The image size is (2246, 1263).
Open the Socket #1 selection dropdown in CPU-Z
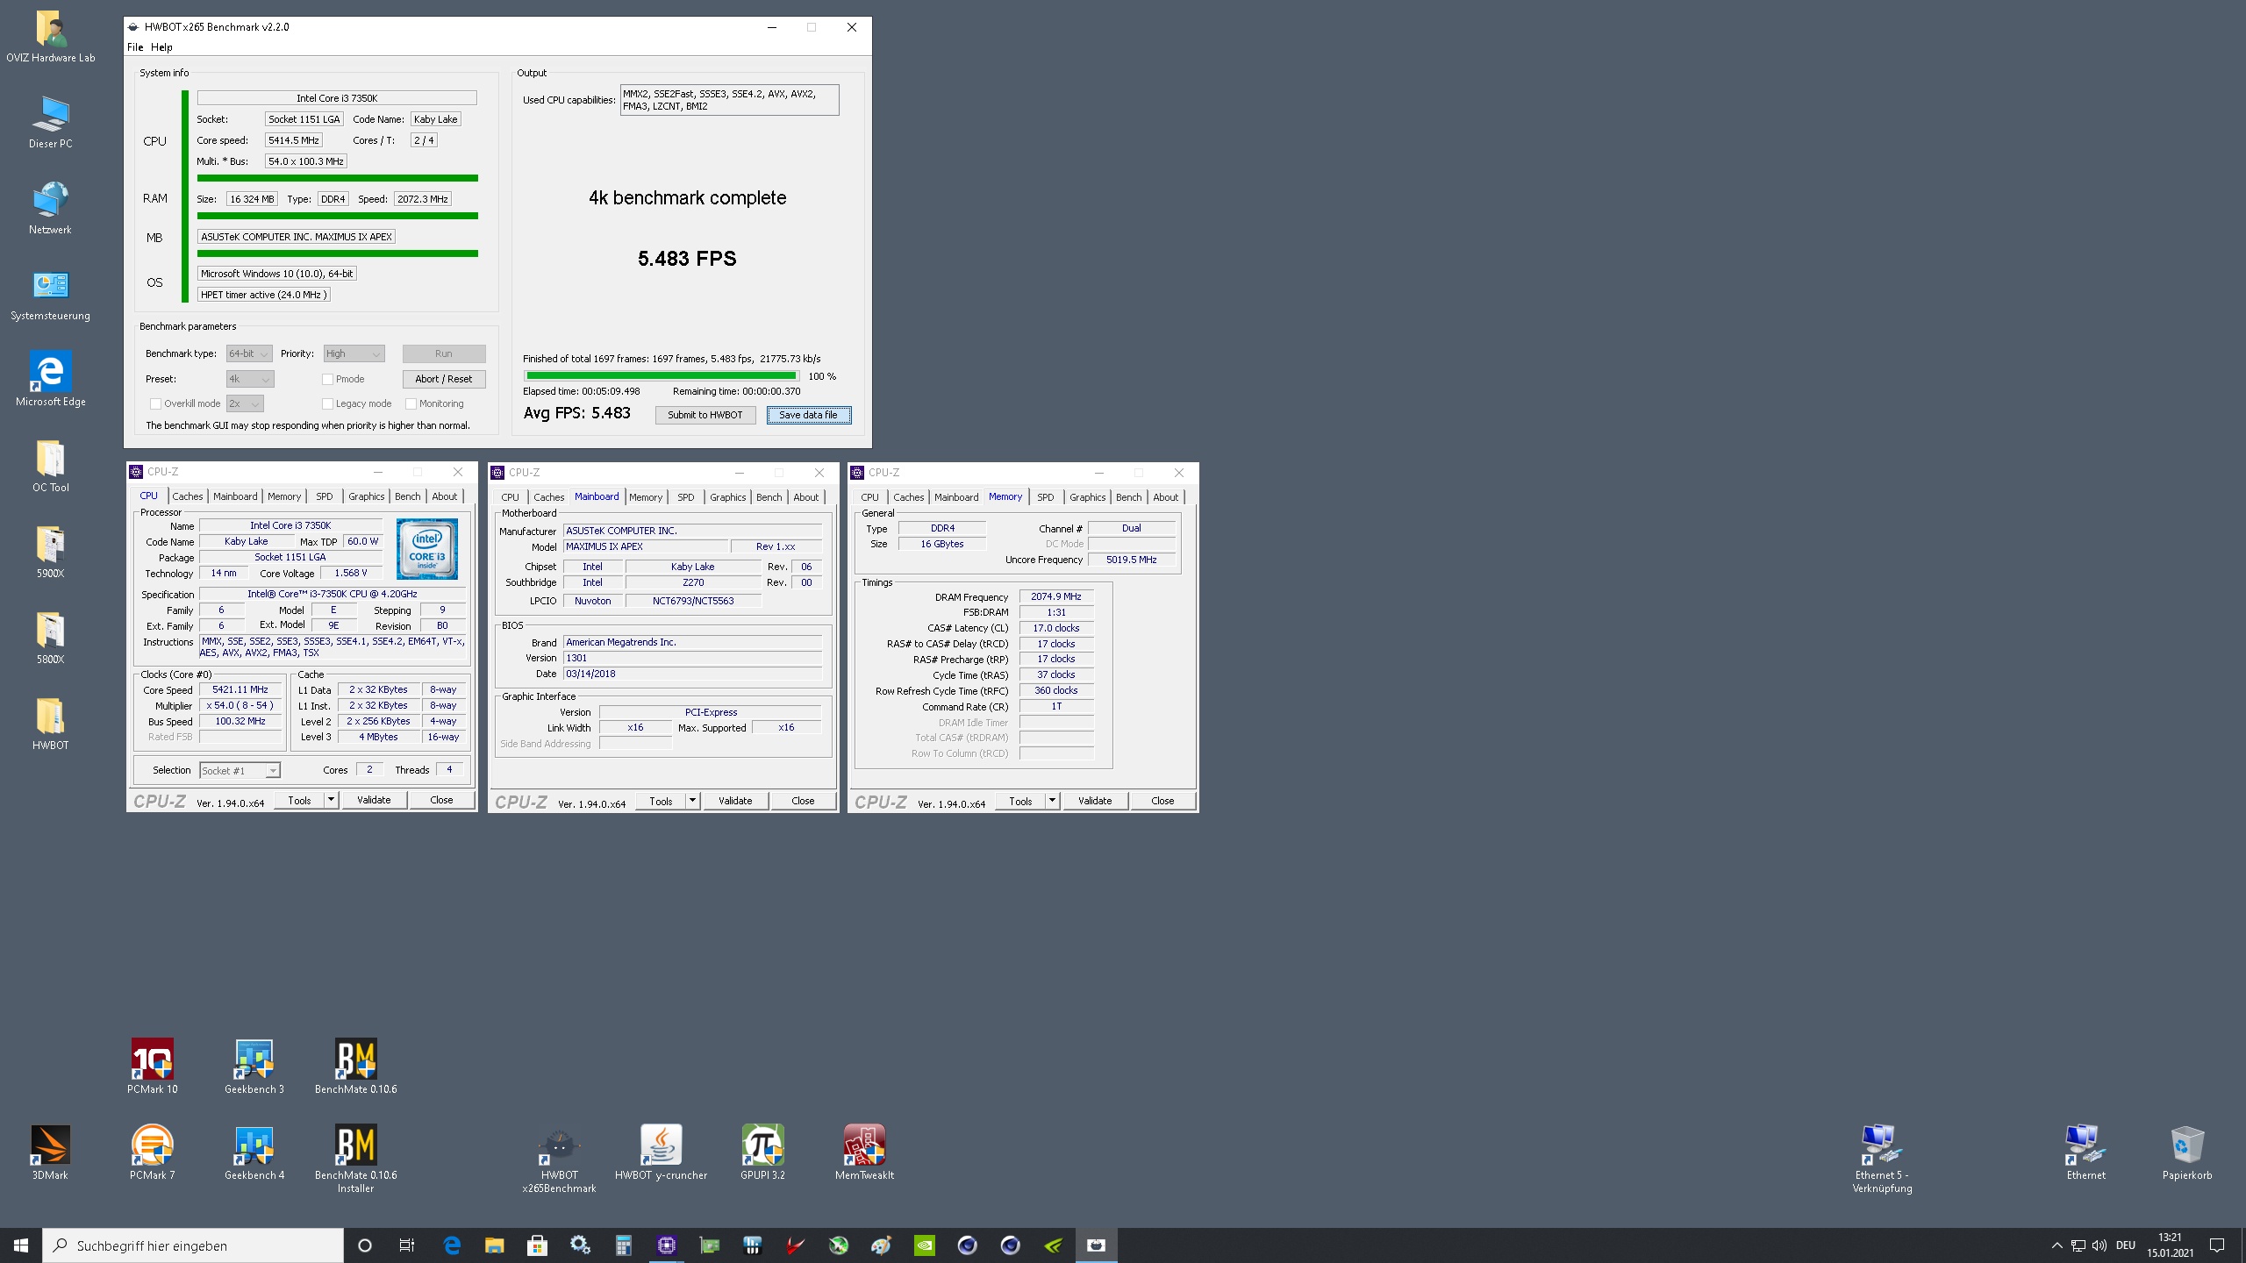coord(240,770)
